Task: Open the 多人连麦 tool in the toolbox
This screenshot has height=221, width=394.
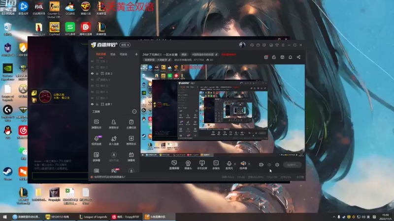Action: coord(114,140)
